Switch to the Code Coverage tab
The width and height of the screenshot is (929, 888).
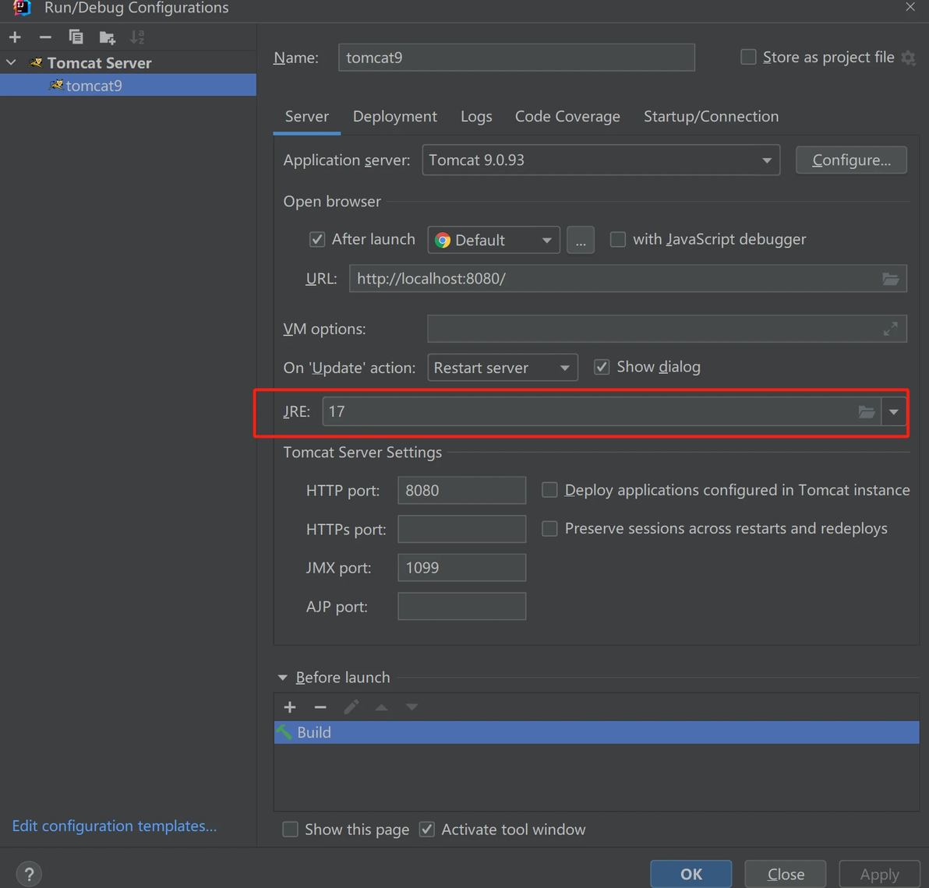pyautogui.click(x=567, y=117)
